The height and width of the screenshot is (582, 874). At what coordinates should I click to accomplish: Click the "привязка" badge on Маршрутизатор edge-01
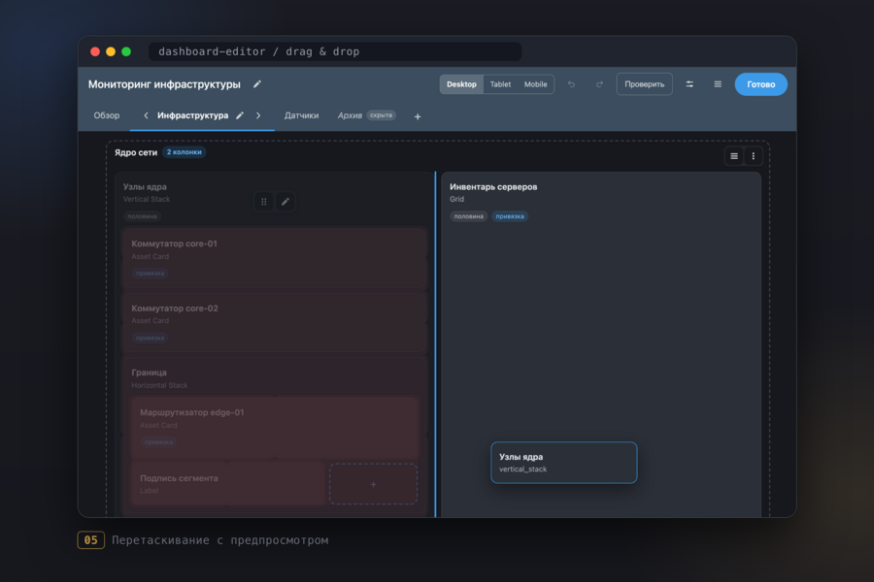pyautogui.click(x=158, y=442)
